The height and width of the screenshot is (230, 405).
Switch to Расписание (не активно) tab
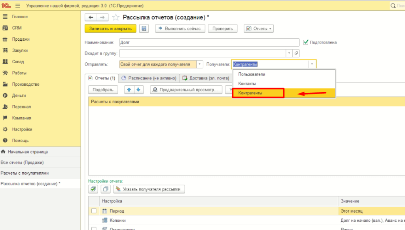pyautogui.click(x=149, y=78)
